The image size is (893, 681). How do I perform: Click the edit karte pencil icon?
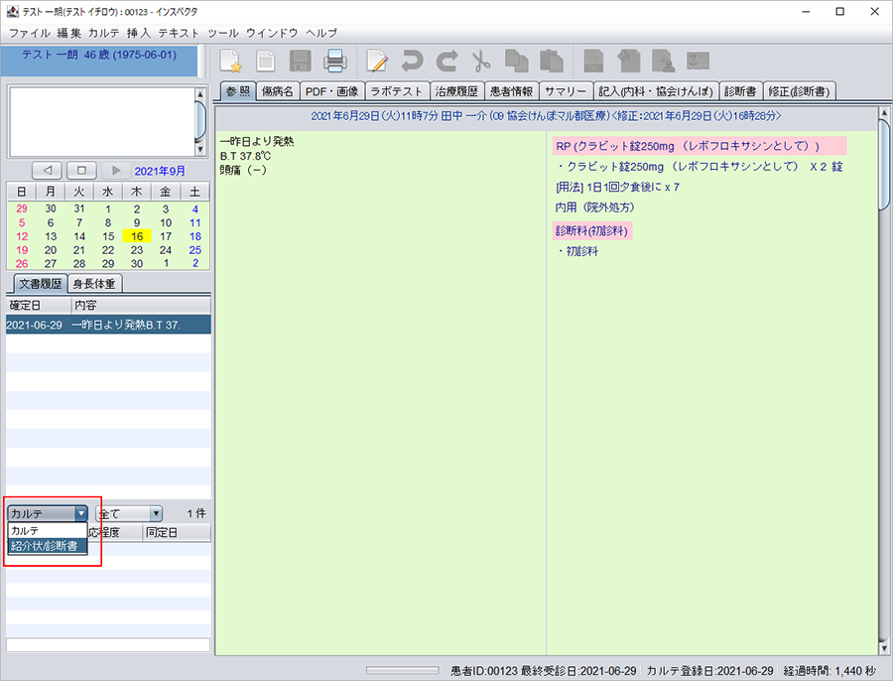click(377, 61)
